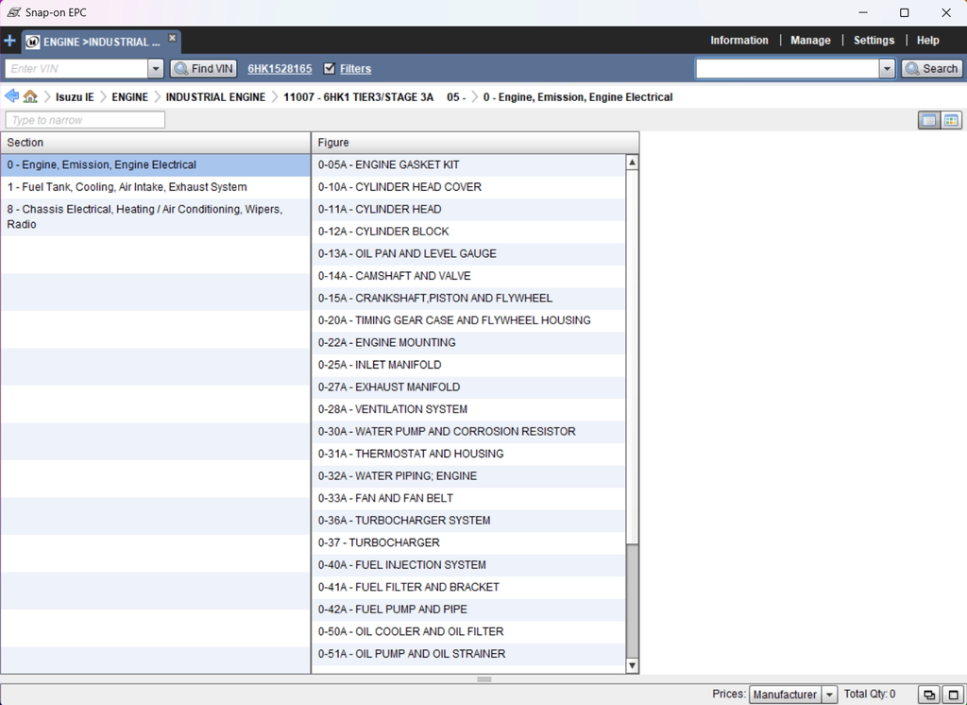Open figure 0-25A - INLET MANIFOLD
This screenshot has height=705, width=967.
(468, 365)
